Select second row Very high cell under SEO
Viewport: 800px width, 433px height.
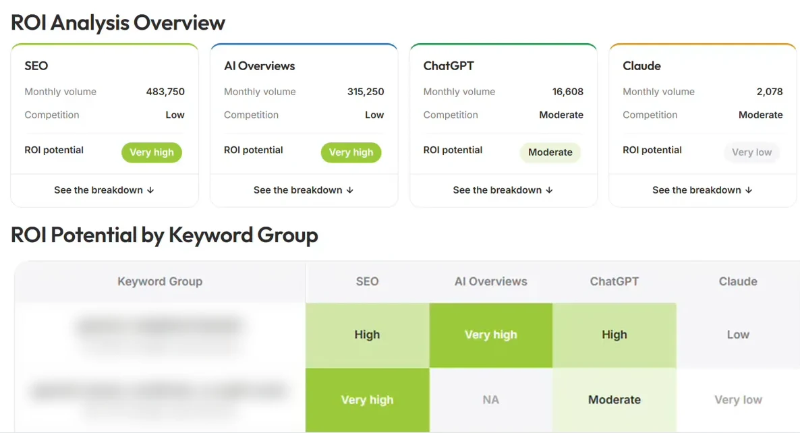[368, 400]
